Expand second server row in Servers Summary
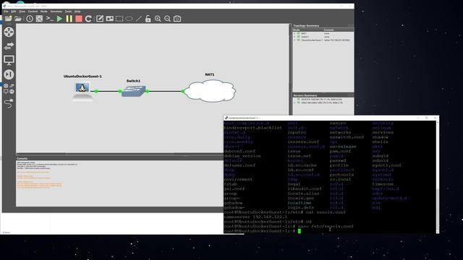Screen dimensions: 463x260 pyautogui.click(x=294, y=103)
